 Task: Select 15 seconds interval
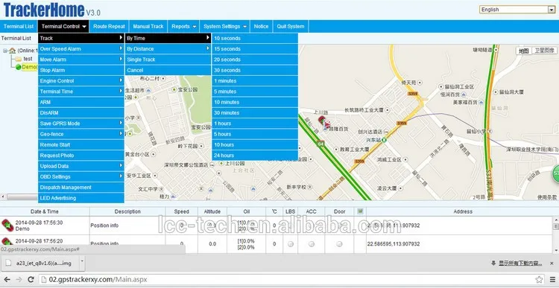pos(255,49)
